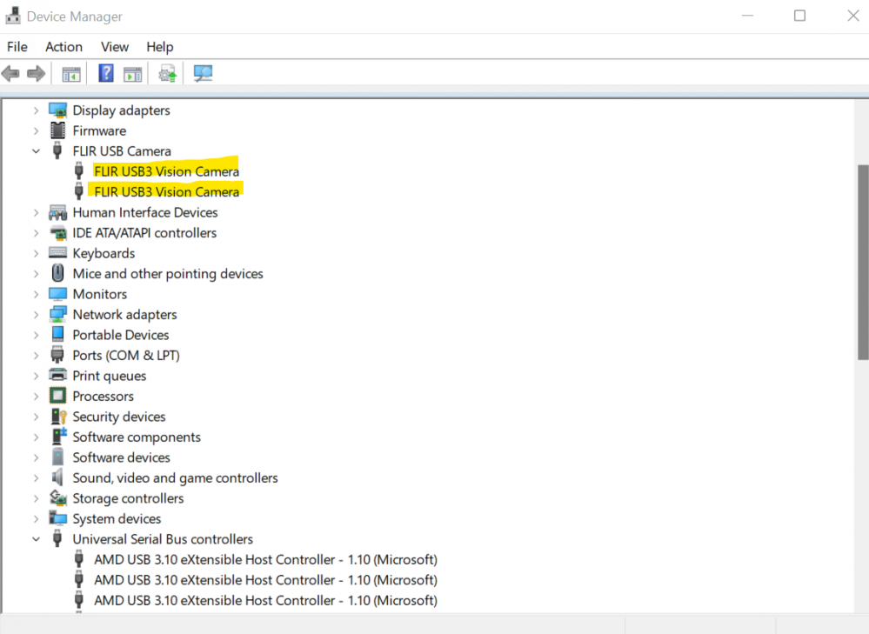Collapse the FLIR USB Camera category
The image size is (869, 634).
click(36, 151)
